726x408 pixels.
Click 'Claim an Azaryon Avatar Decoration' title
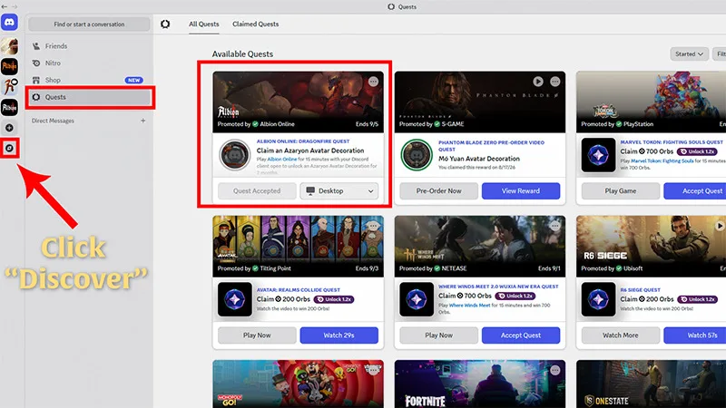tap(310, 151)
